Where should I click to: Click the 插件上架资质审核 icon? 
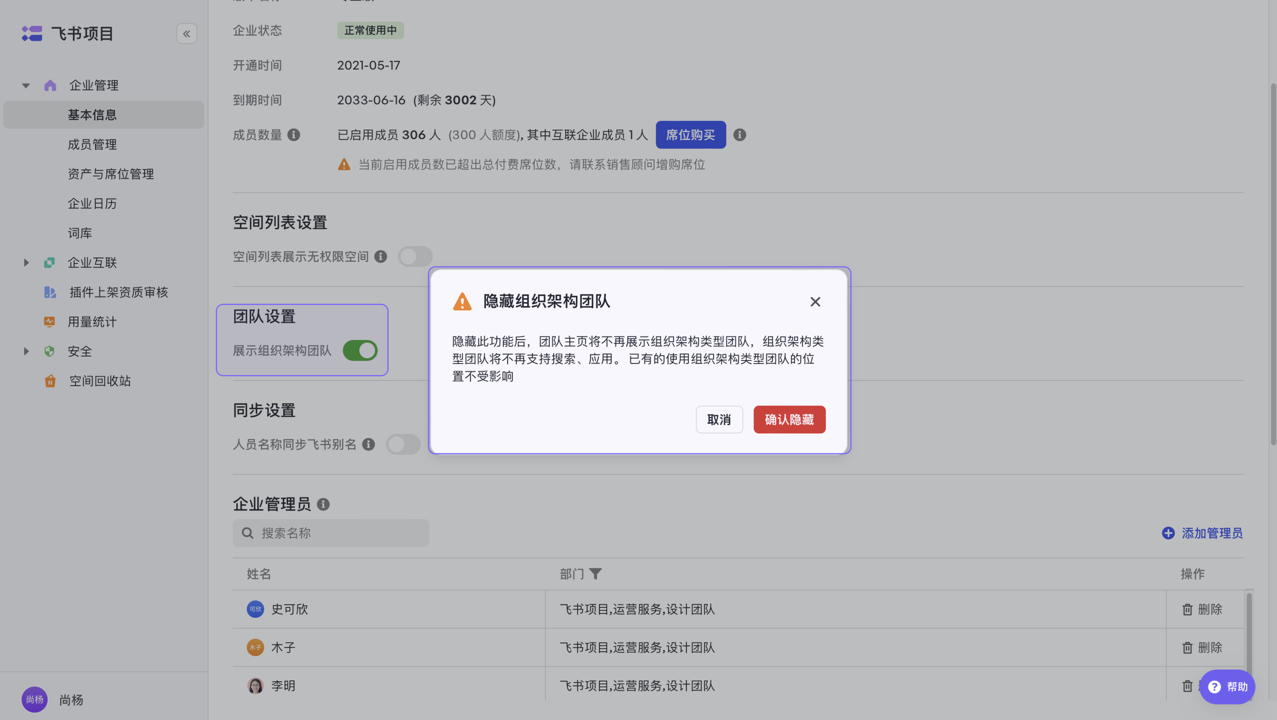[49, 292]
